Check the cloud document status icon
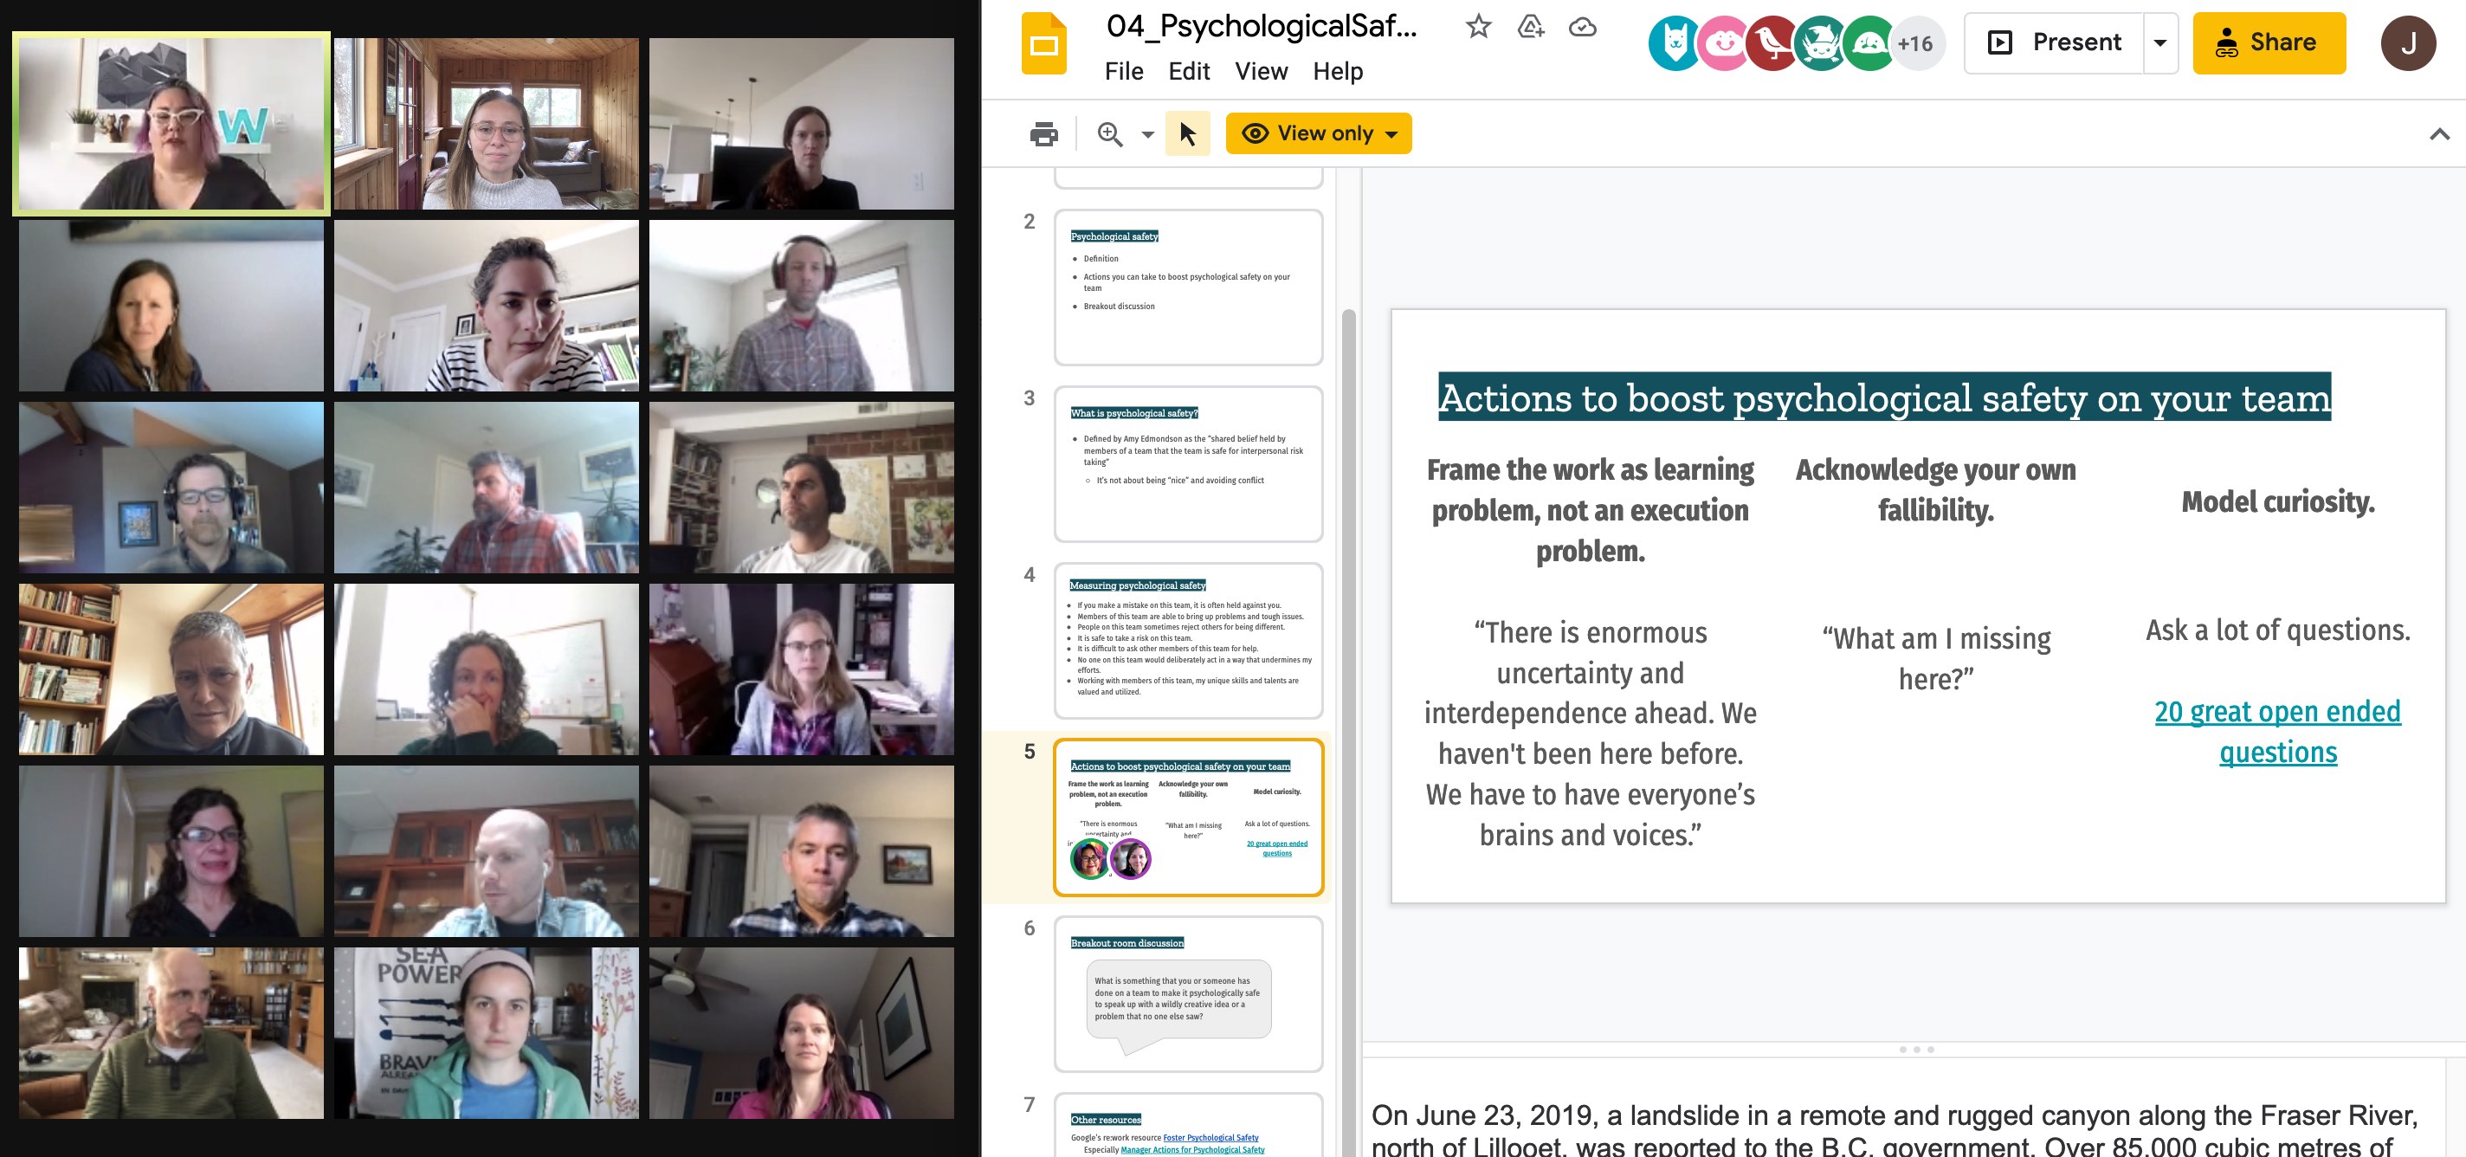 pos(1583,27)
